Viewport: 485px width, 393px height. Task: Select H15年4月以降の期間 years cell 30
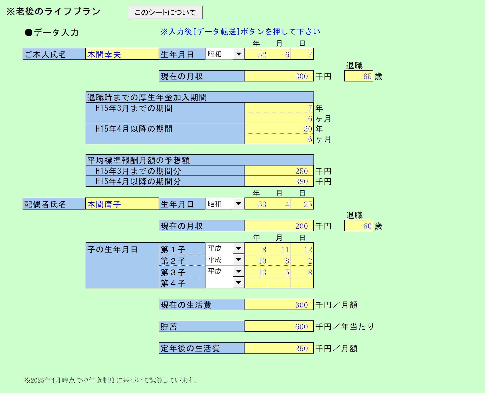coord(279,128)
